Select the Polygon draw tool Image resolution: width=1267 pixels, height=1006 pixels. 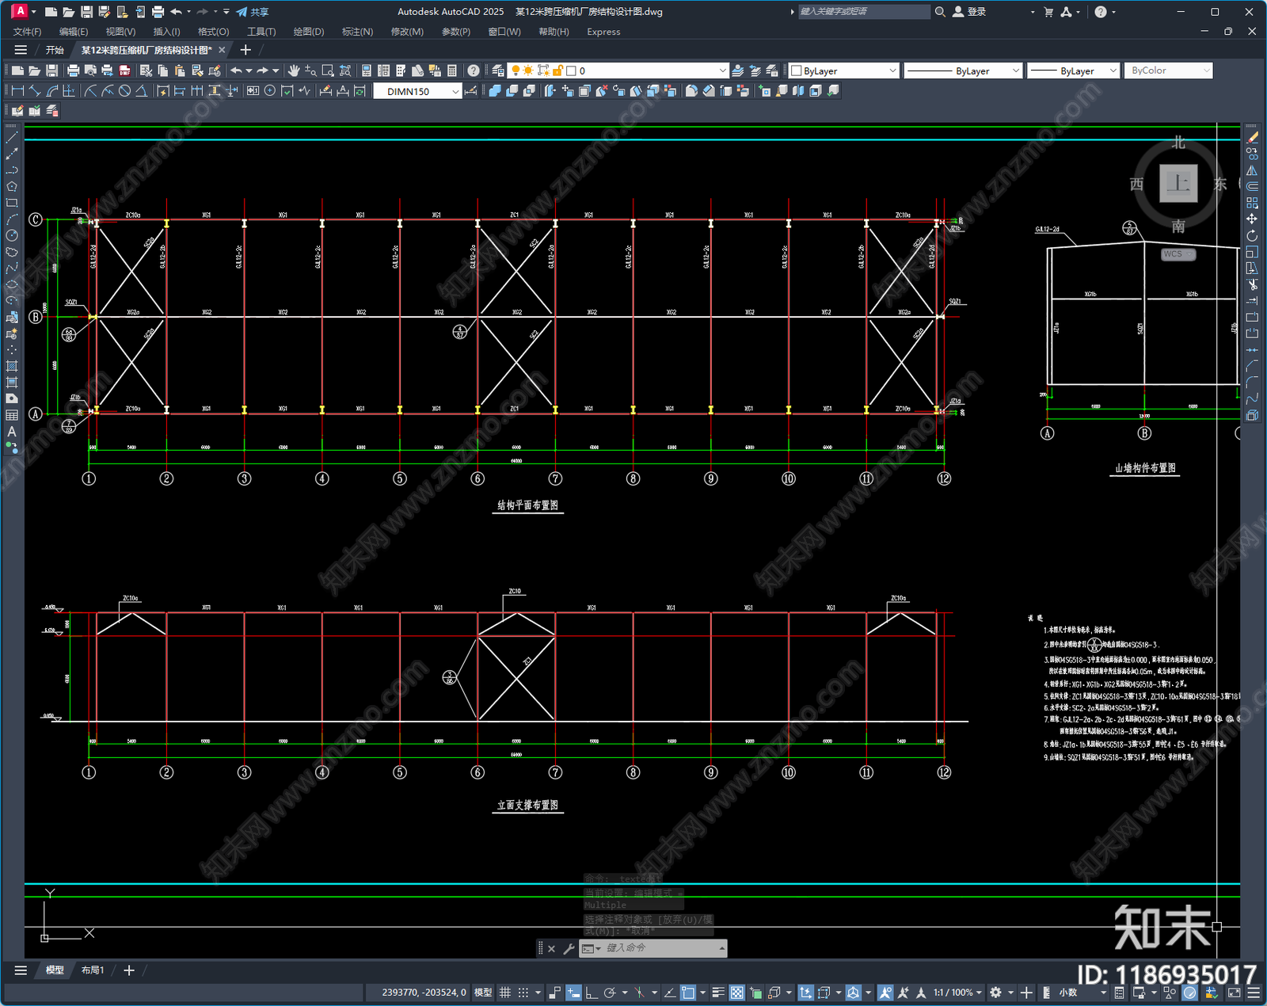(x=12, y=187)
